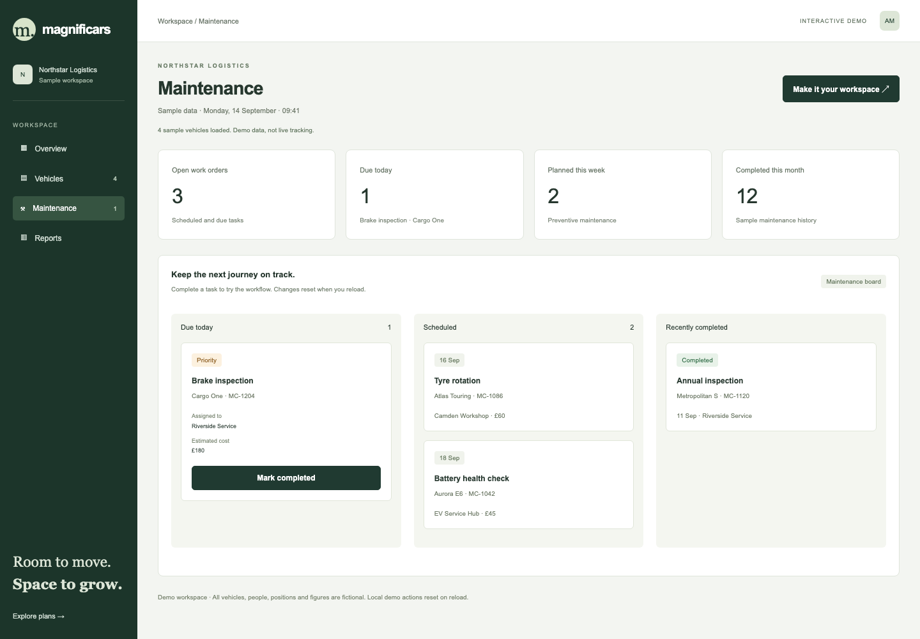
Task: Click the Vehicles icon in sidebar
Action: (24, 178)
